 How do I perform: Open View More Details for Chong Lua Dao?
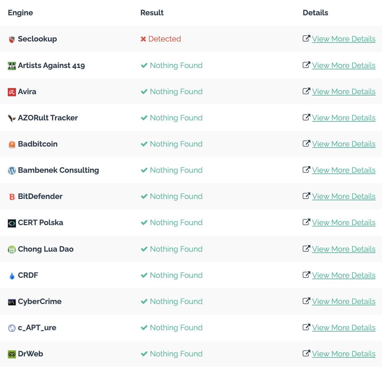344,249
